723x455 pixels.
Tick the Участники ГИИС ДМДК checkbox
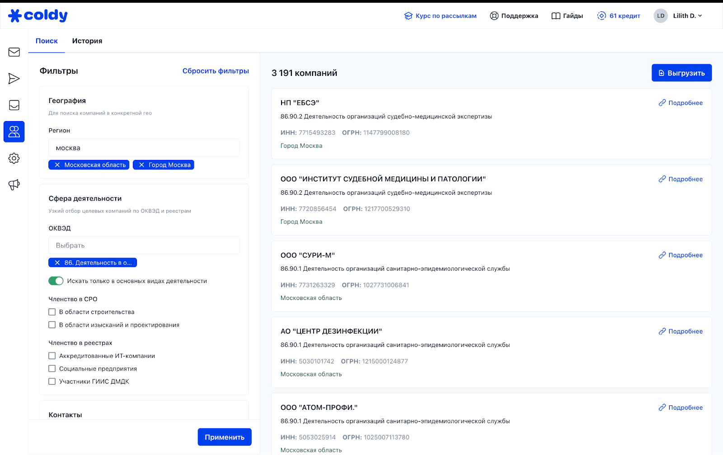point(52,381)
